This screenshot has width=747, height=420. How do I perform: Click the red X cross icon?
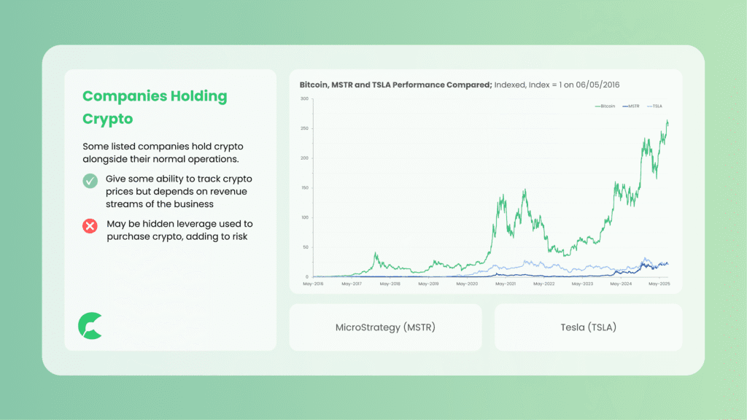pos(90,226)
